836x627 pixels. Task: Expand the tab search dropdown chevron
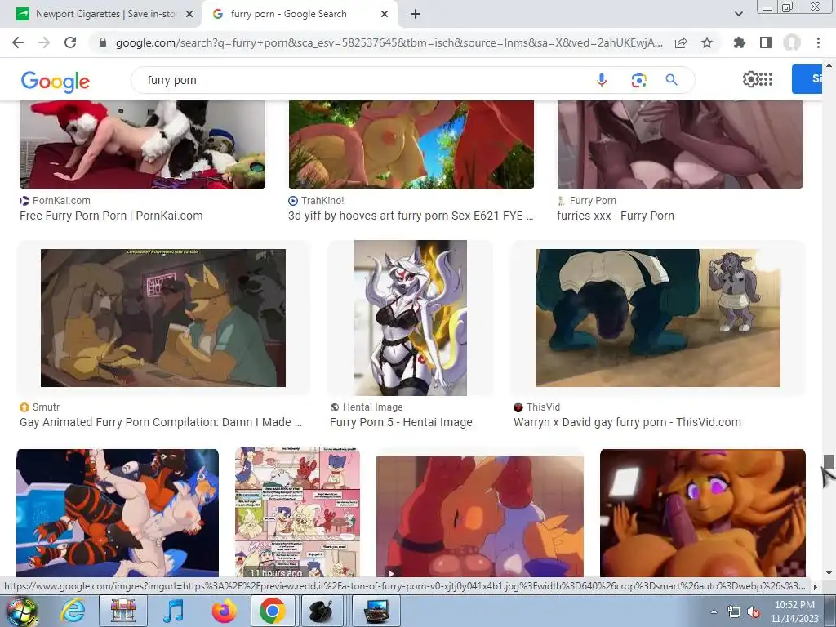(x=738, y=14)
